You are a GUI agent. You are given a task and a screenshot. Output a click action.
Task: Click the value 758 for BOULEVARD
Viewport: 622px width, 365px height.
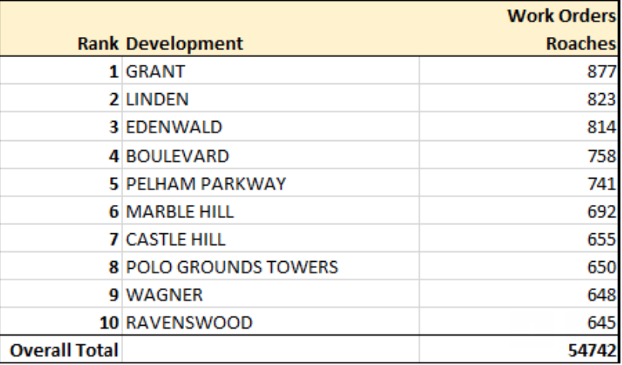601,156
